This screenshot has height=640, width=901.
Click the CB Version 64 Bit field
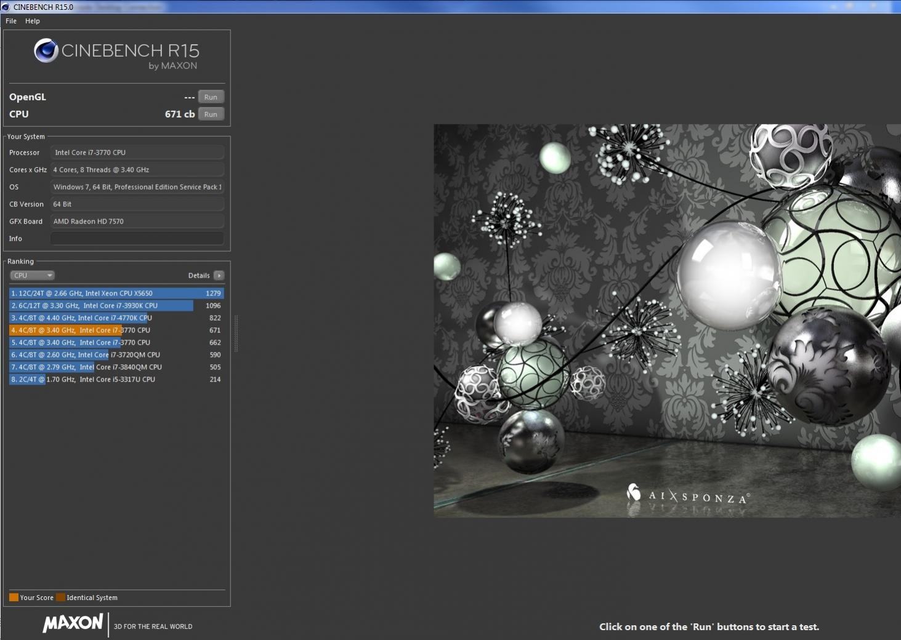click(137, 204)
